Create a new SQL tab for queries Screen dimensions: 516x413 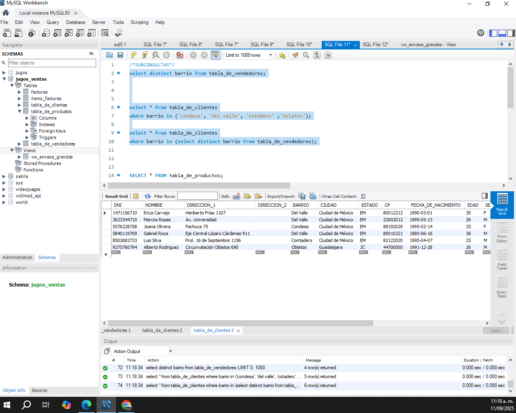pos(7,33)
